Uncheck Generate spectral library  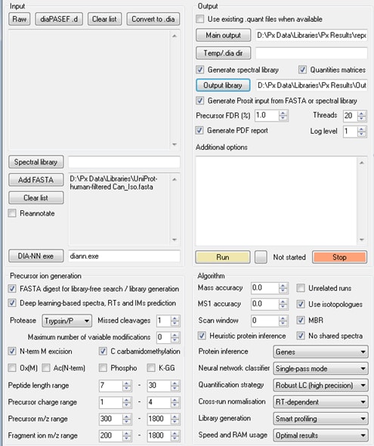coord(199,70)
